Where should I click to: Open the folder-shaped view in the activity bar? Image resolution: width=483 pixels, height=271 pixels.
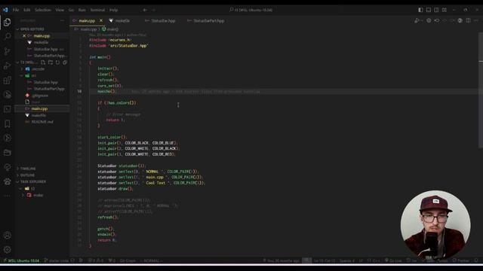pyautogui.click(x=7, y=152)
